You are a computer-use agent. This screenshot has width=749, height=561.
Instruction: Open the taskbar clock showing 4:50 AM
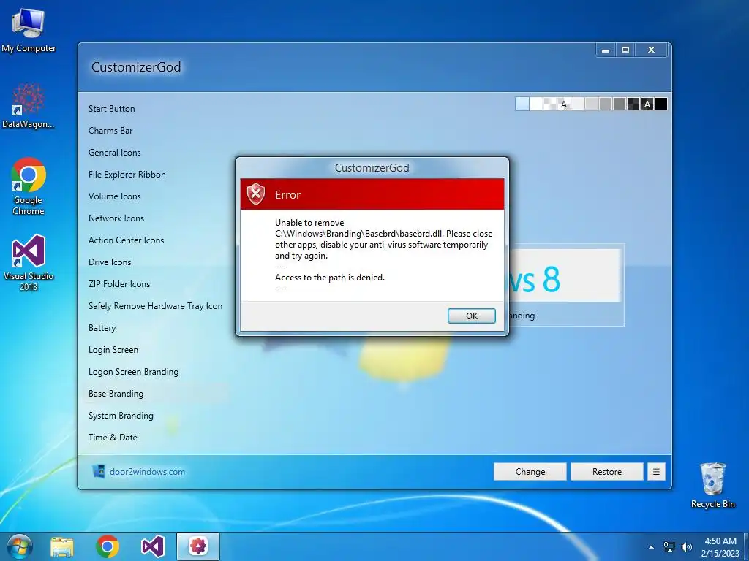coord(720,547)
